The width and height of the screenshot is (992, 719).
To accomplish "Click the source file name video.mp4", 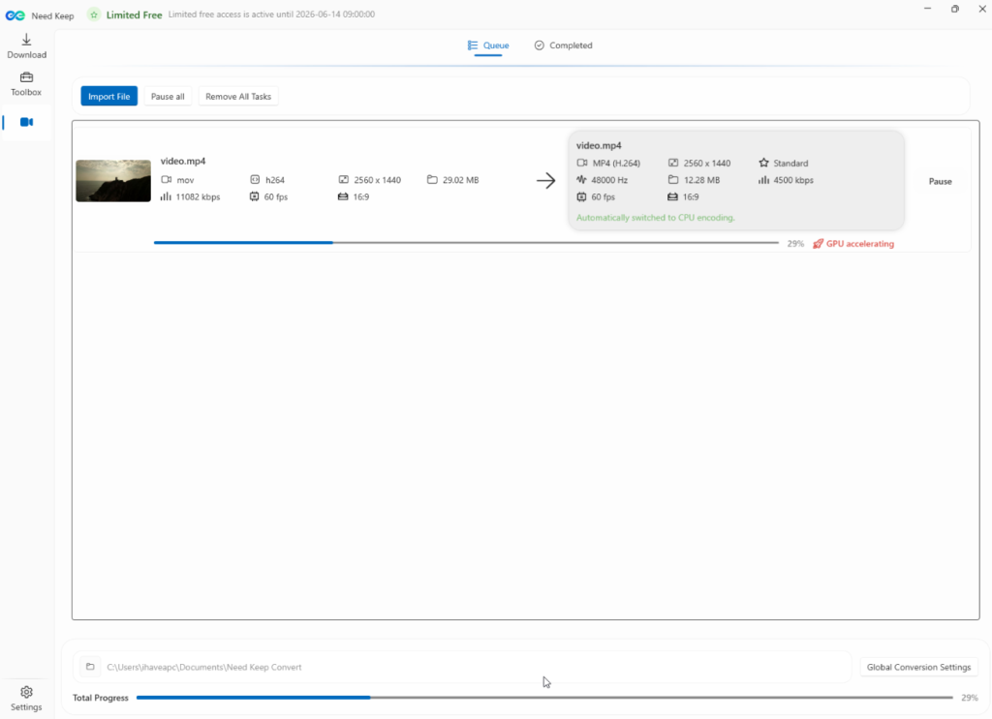I will [183, 161].
